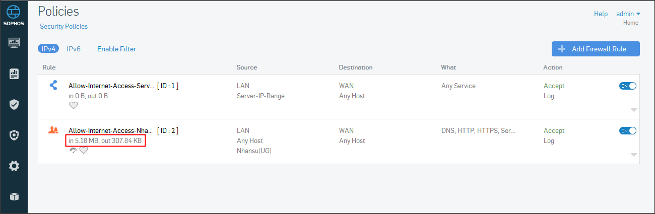The height and width of the screenshot is (214, 655).
Task: Expand the details arrow for rule ID 1
Action: tap(634, 110)
